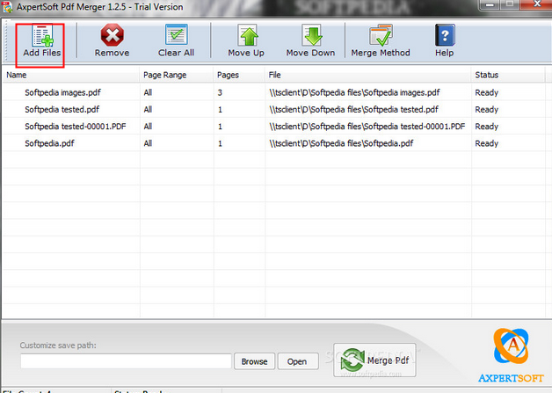This screenshot has height=393, width=552.
Task: Click Ready status of Softpedia.pdf row
Action: [x=487, y=143]
